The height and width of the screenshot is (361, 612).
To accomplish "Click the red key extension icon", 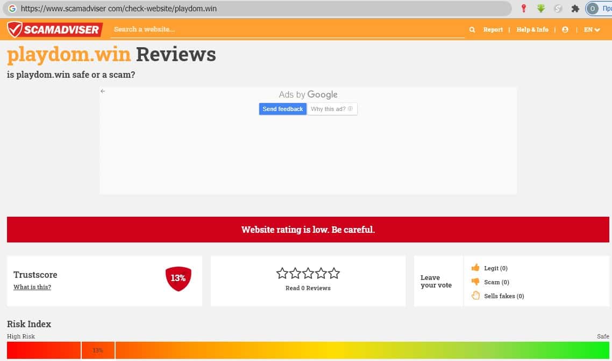I will pyautogui.click(x=524, y=8).
